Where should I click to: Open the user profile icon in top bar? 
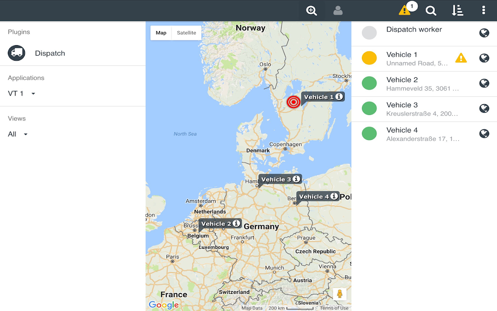click(x=338, y=10)
